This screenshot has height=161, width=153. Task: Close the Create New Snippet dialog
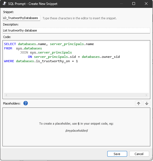[x=146, y=4]
